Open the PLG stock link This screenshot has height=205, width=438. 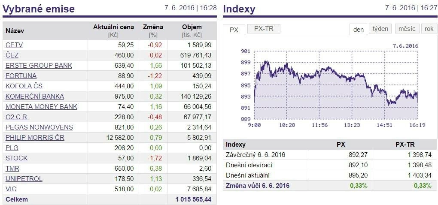[12, 148]
